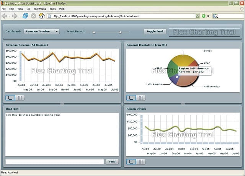The image size is (245, 176).
Task: Click the Toggle Feed button
Action: (x=155, y=31)
